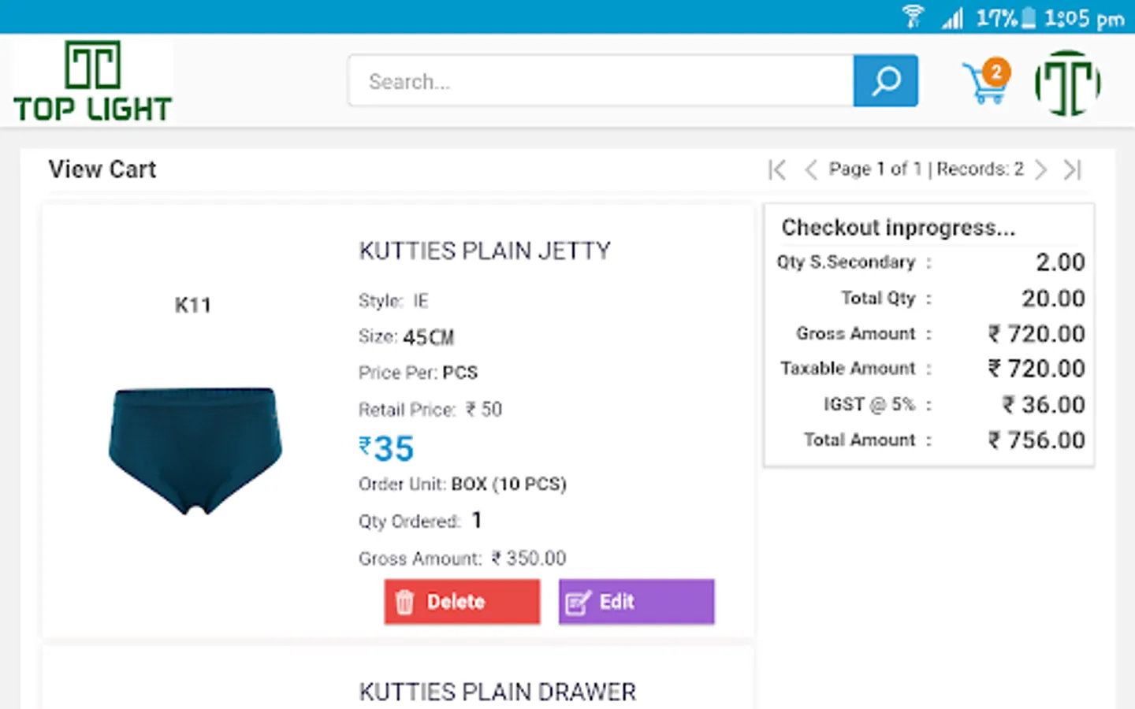The image size is (1135, 709).
Task: Delete Kutties Plain Jetty from cart
Action: 462,602
